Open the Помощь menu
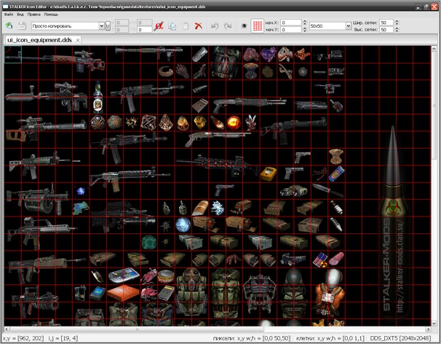This screenshot has width=441, height=344. (x=51, y=15)
